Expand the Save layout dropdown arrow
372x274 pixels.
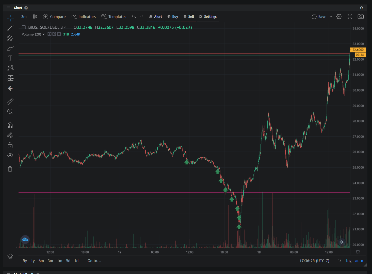pyautogui.click(x=331, y=17)
